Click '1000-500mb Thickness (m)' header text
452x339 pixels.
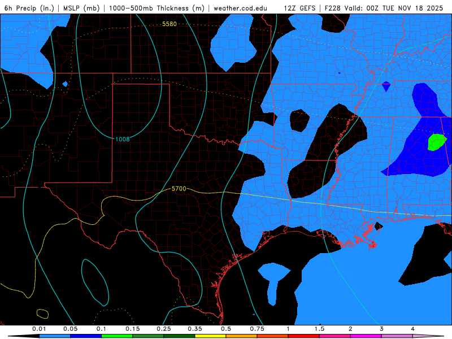point(157,8)
